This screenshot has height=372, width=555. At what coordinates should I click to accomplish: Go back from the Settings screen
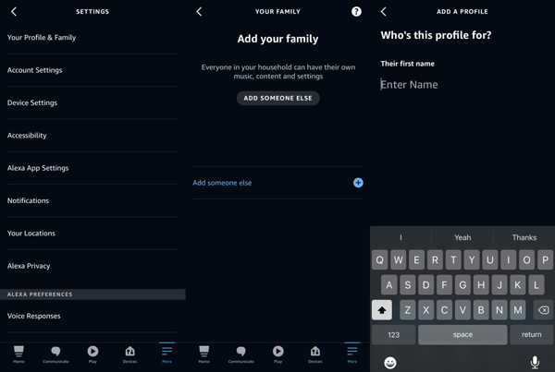click(14, 11)
